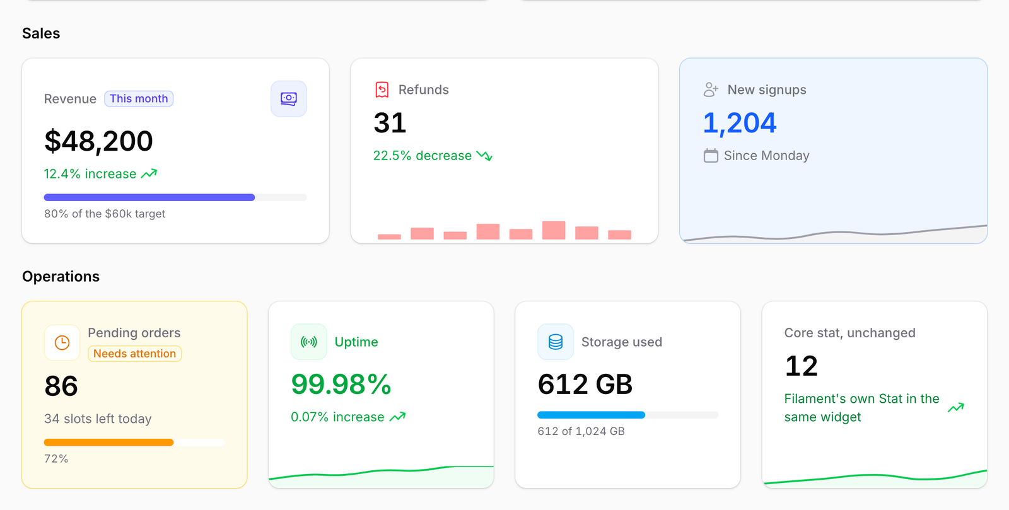Click the trend-up arrow after 0.07% increase
Viewport: 1009px width, 510px height.
[397, 417]
